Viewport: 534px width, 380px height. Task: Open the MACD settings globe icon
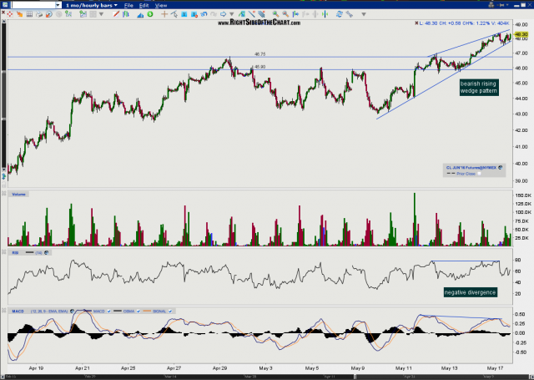click(x=73, y=312)
